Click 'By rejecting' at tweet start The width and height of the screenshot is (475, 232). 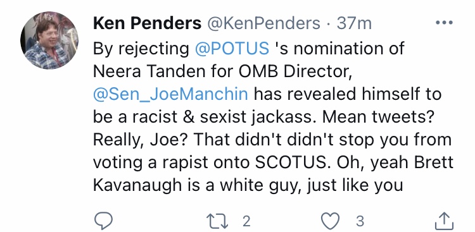[x=141, y=49]
